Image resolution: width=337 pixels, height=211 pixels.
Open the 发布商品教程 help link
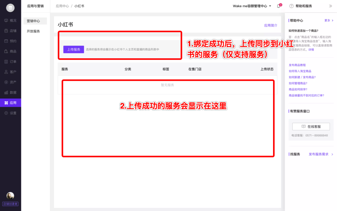[297, 65]
